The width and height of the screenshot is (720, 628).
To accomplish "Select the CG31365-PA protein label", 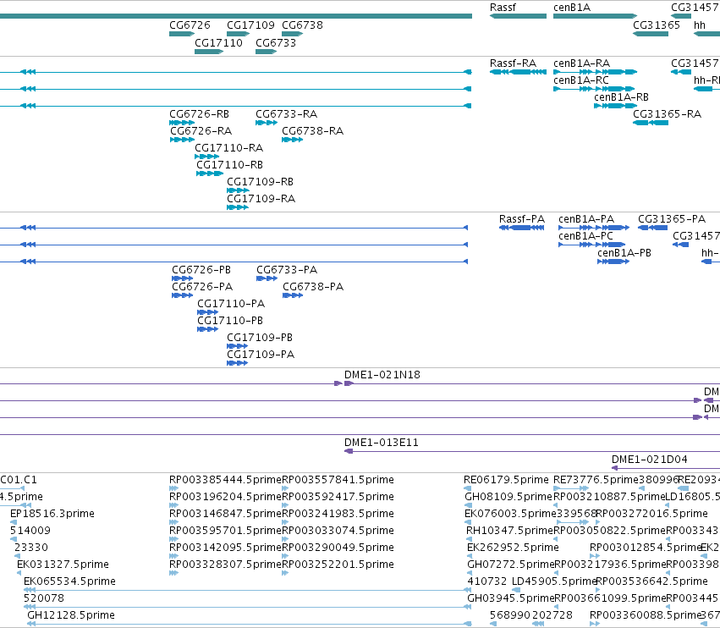I will (672, 218).
